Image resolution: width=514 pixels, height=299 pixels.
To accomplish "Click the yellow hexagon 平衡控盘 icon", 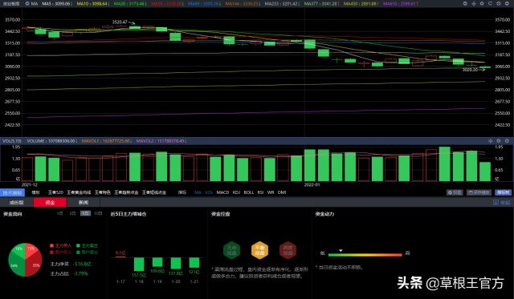I will 259,250.
